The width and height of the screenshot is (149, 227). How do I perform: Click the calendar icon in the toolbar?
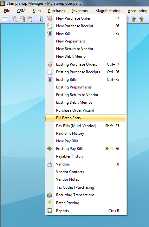pos(4,19)
